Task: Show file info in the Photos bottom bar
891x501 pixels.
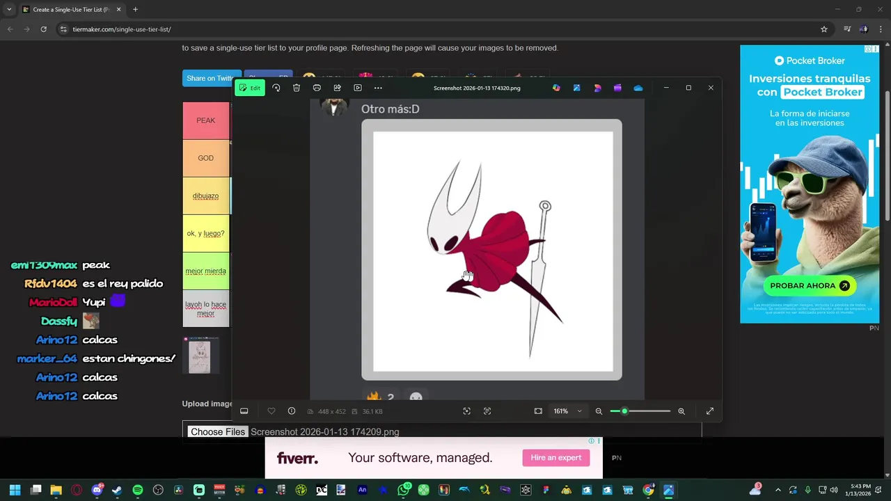Action: (x=292, y=411)
